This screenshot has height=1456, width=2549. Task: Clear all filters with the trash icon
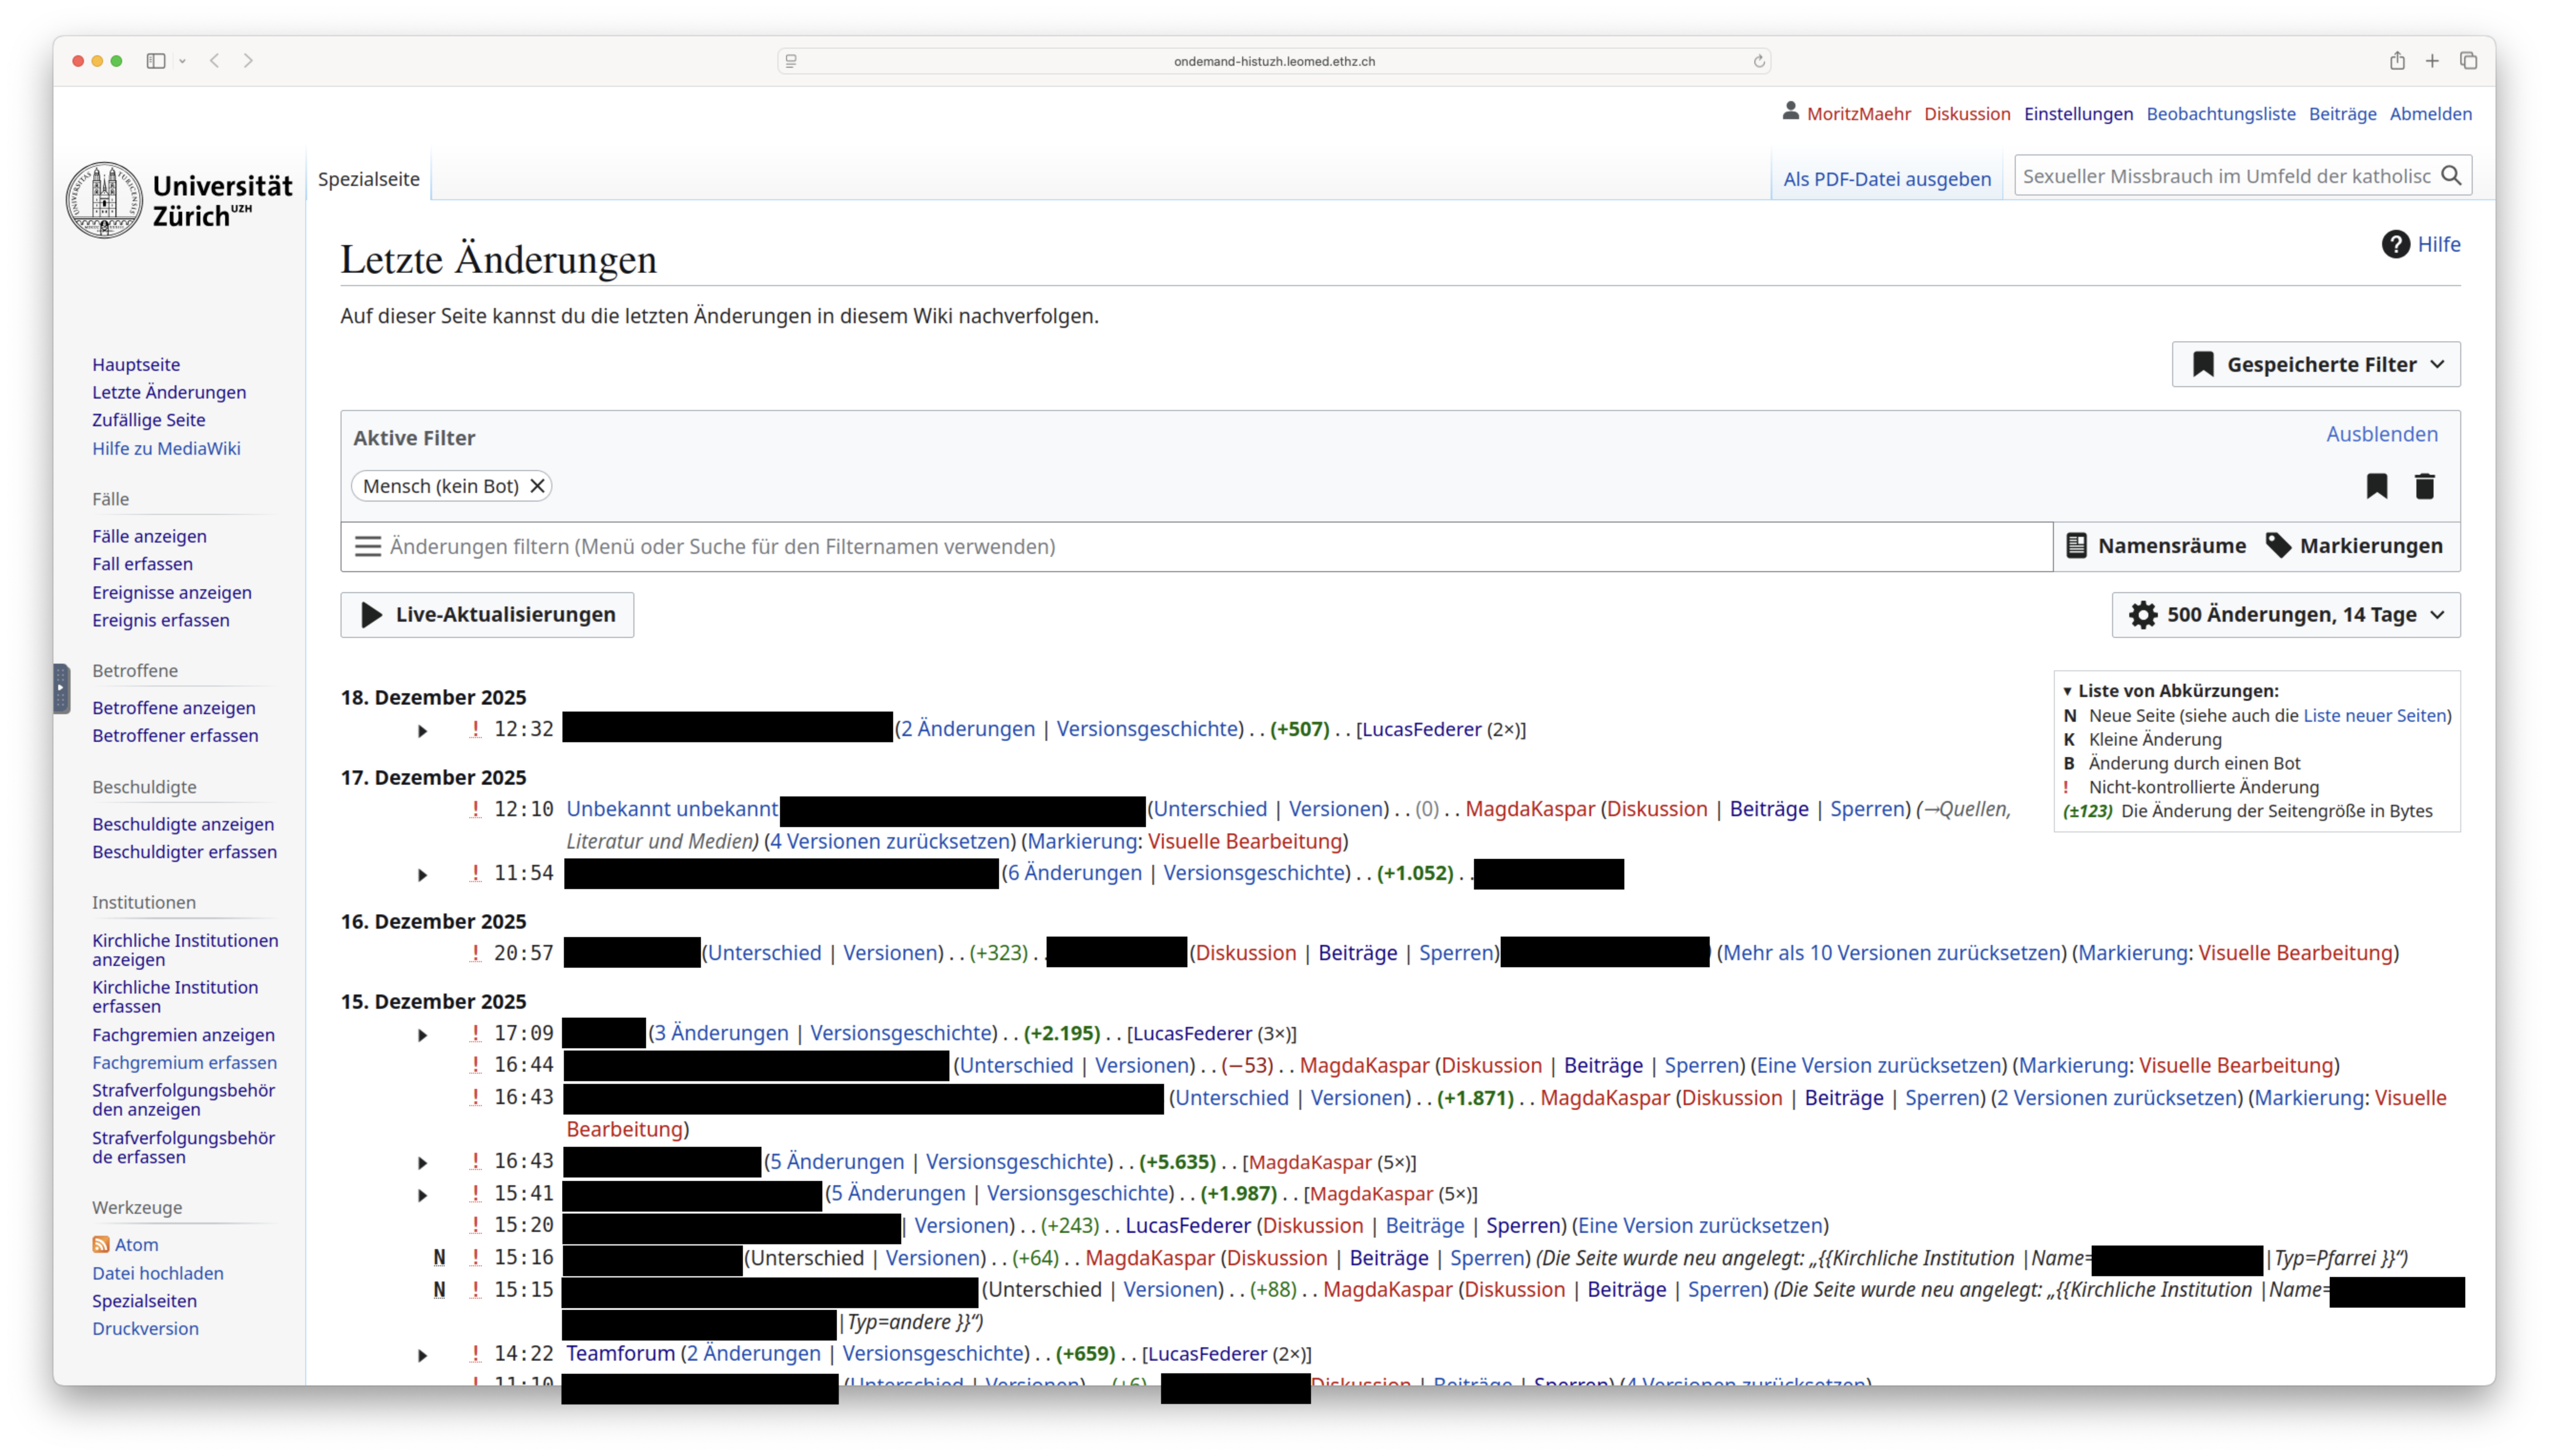coord(2424,486)
